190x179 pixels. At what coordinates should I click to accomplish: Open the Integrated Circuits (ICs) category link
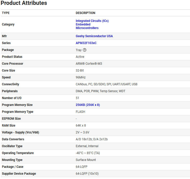92,21
